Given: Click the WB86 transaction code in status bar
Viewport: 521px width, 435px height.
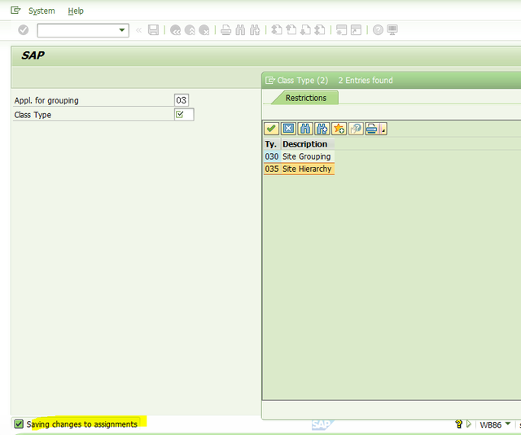Looking at the screenshot, I should click(x=491, y=424).
